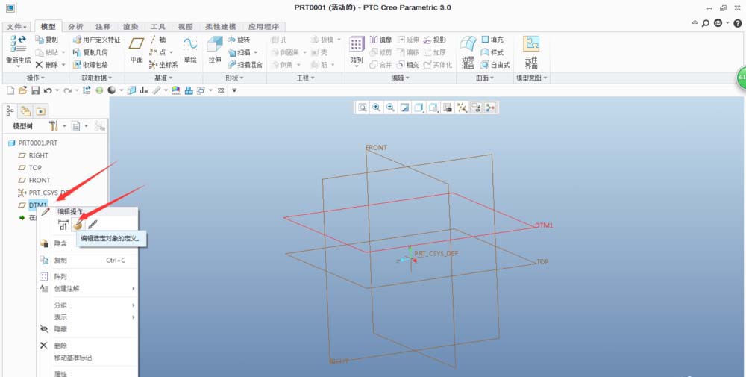Click the edit definition icon in context menu
746x377 pixels.
coord(78,225)
